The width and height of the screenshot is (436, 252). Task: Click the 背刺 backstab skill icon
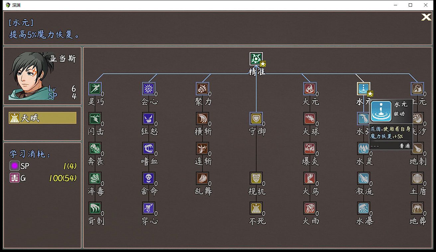tap(95, 208)
